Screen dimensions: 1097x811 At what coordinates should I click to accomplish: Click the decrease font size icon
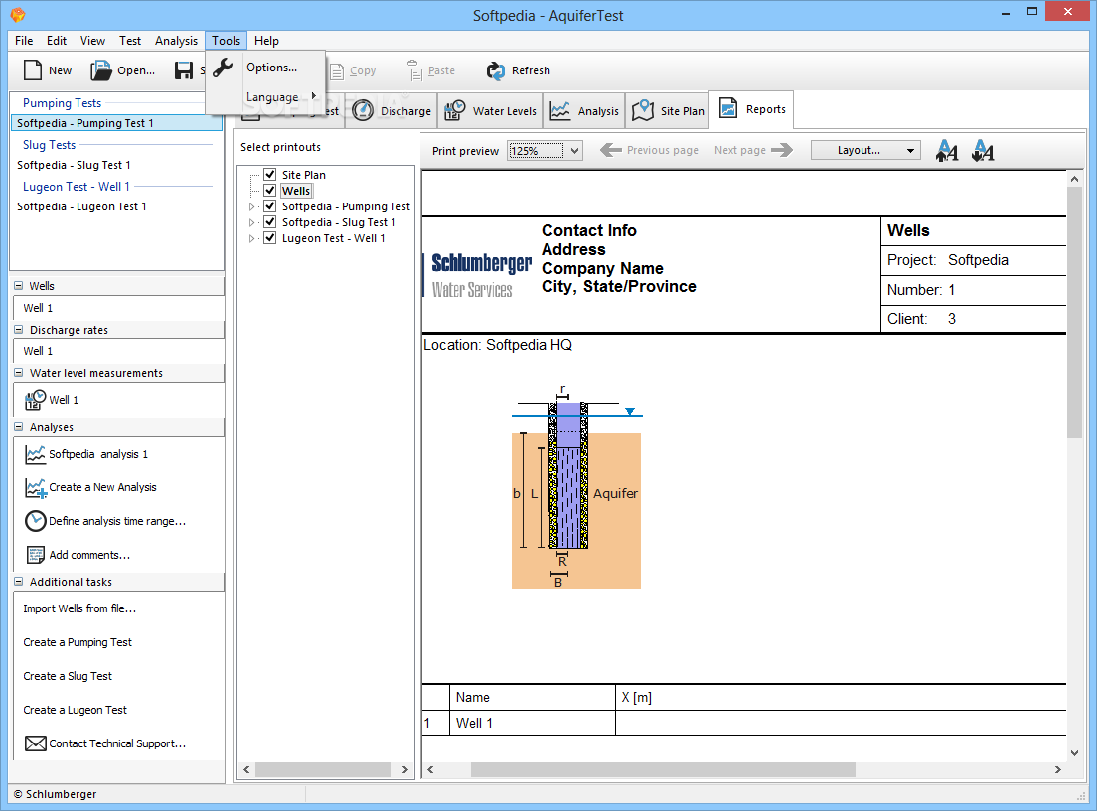coord(983,150)
